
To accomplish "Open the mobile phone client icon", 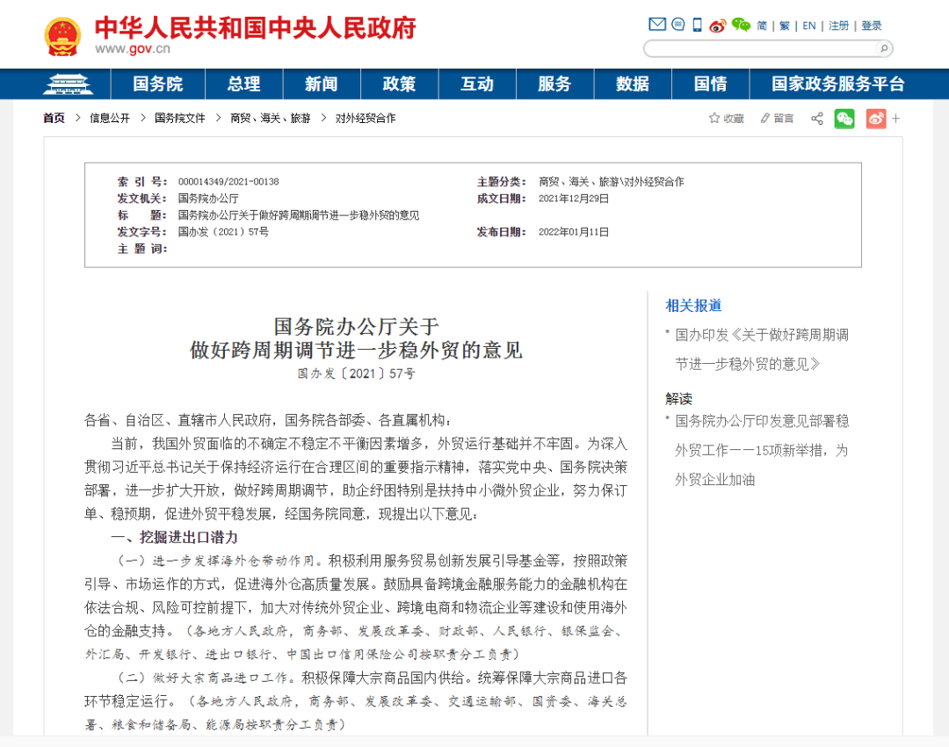I will (697, 25).
